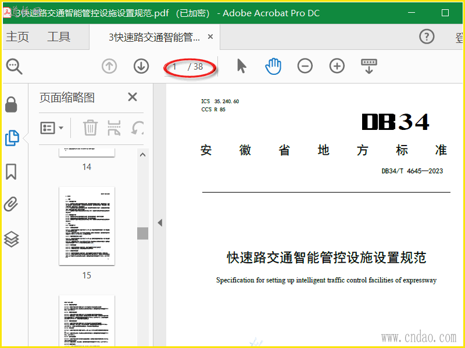
Task: Open the attachments paperclip panel
Action: point(11,204)
